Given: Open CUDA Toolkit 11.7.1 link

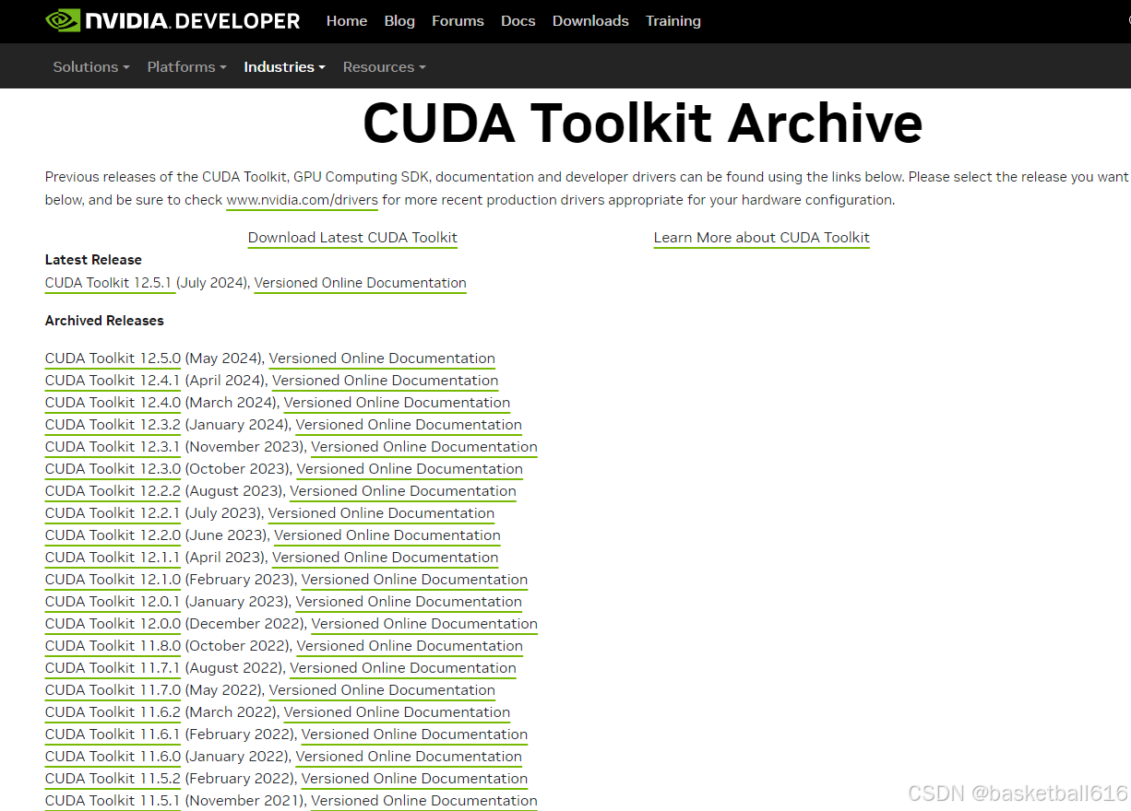Looking at the screenshot, I should click(113, 668).
